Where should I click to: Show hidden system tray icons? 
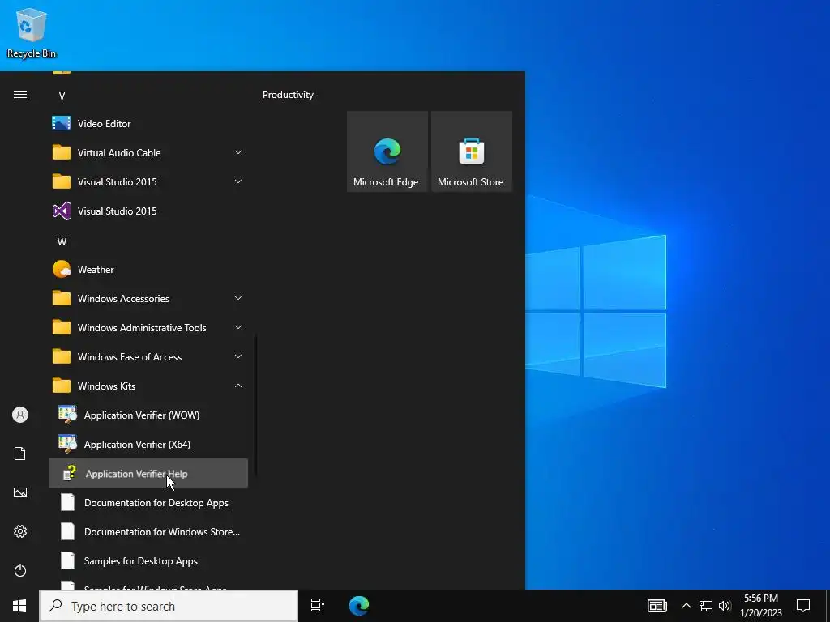[686, 606]
